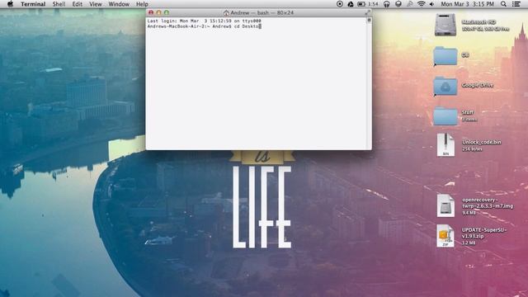Click the 'Last login' line in Terminal

(x=204, y=21)
